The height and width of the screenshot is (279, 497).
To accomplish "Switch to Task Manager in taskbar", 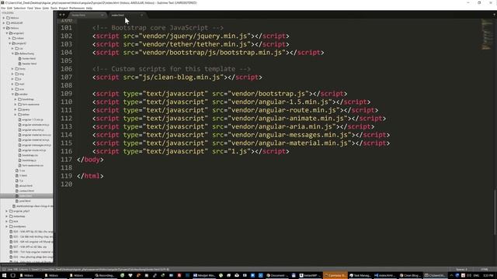I will (x=360, y=276).
